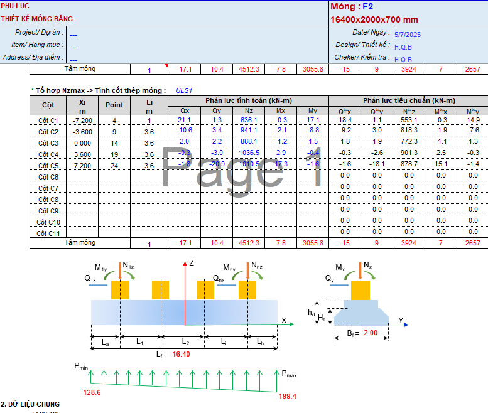Click the PHỤ LỤC heading

tap(15, 6)
